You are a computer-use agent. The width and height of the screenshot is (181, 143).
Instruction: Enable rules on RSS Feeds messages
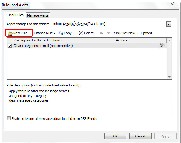point(9,119)
